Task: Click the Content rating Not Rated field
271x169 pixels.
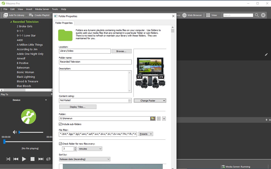Action: point(95,101)
